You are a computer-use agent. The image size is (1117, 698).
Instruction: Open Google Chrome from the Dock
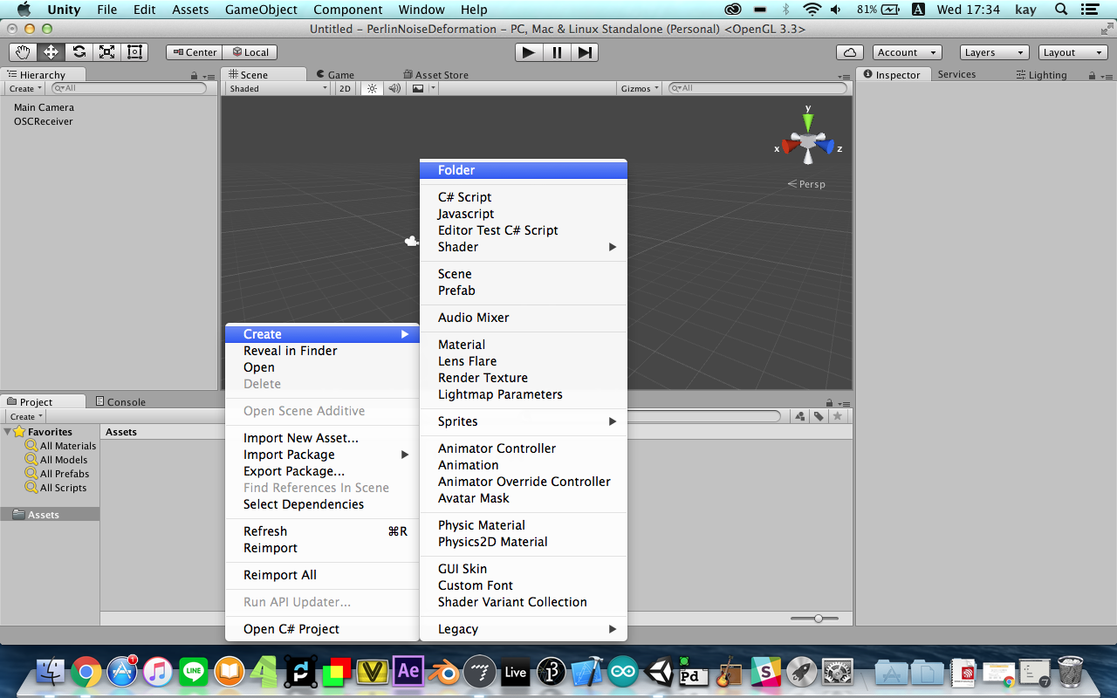pos(86,672)
